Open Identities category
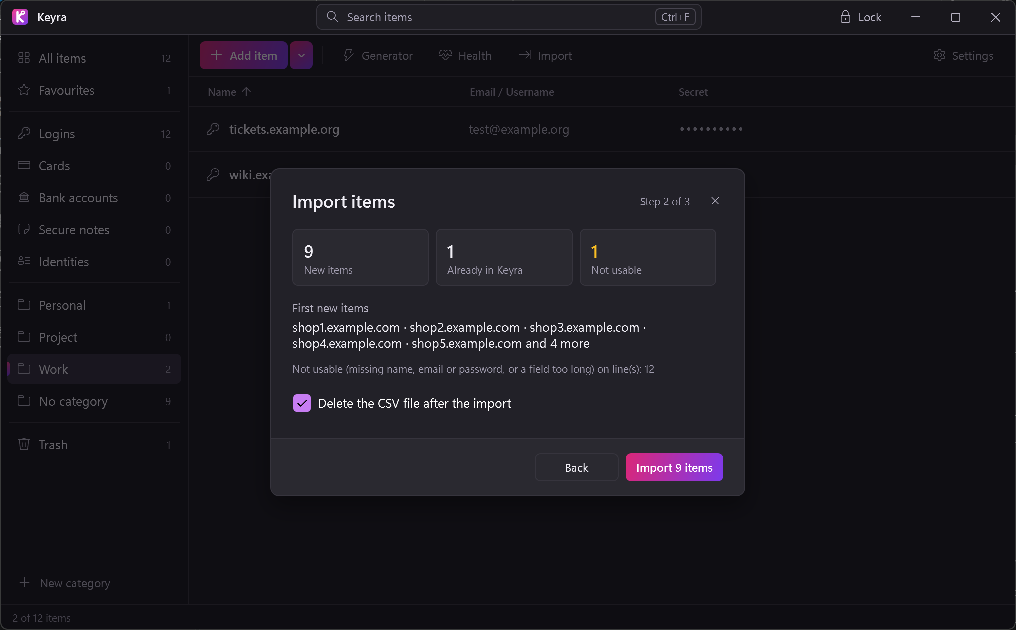1016x630 pixels. pos(94,262)
